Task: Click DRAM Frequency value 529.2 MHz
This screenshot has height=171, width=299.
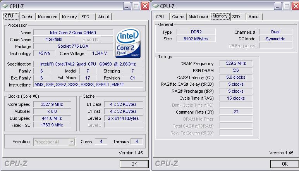Action: [x=236, y=63]
